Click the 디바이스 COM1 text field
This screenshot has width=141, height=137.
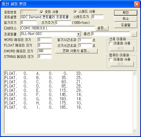(x=58, y=28)
